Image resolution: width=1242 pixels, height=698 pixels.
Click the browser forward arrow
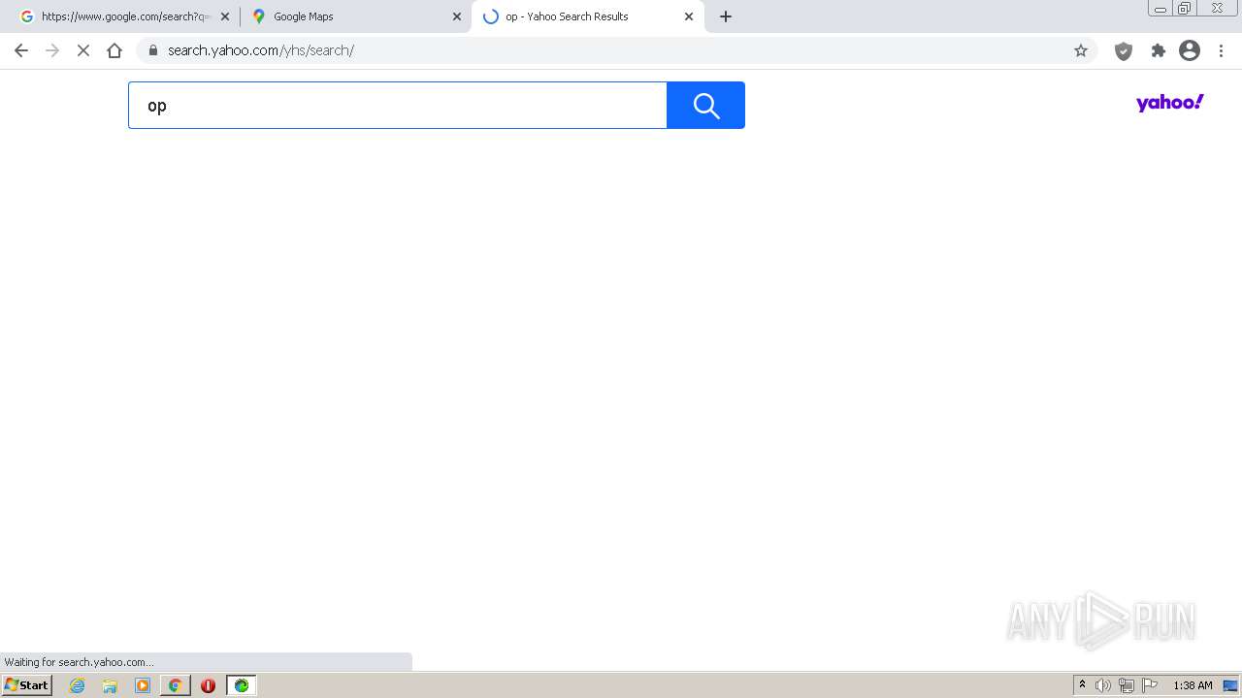[x=52, y=50]
